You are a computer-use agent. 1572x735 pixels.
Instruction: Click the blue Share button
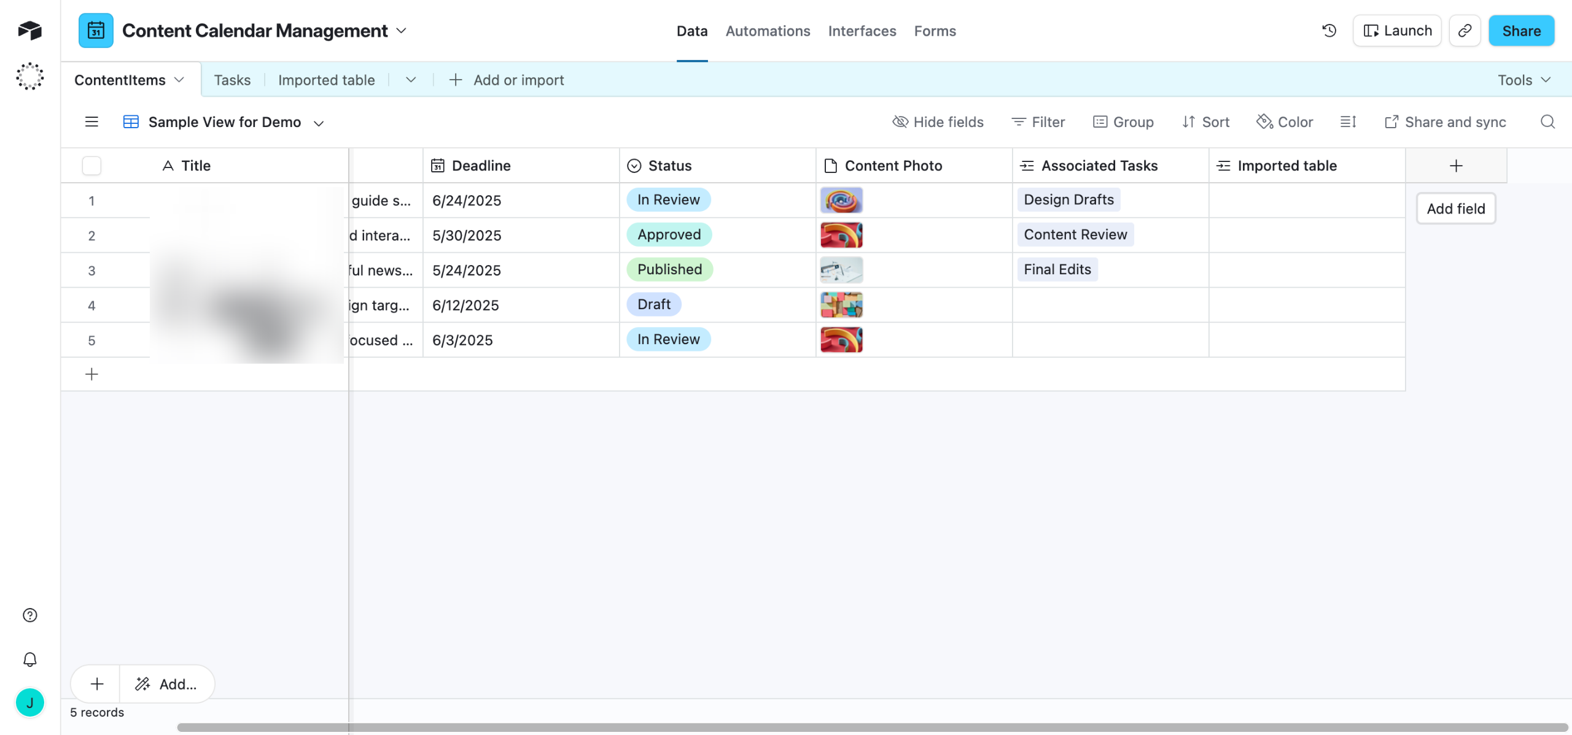coord(1521,31)
